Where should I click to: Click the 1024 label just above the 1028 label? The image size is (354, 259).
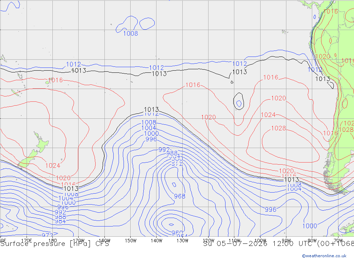click(268, 115)
